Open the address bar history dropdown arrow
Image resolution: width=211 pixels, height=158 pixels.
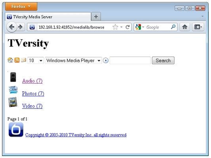(121, 27)
